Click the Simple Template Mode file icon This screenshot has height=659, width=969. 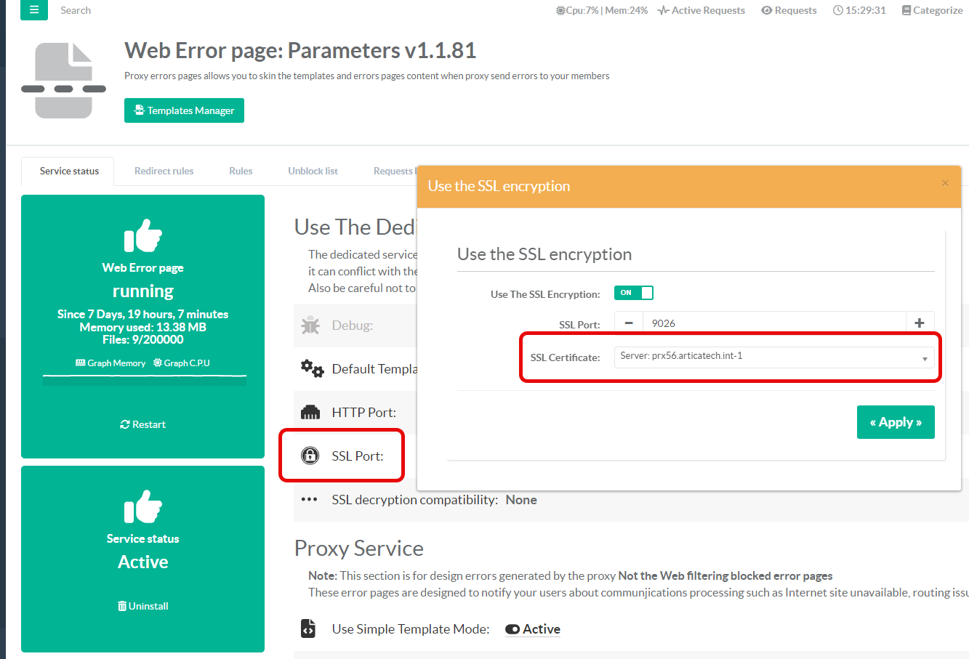[x=308, y=628]
